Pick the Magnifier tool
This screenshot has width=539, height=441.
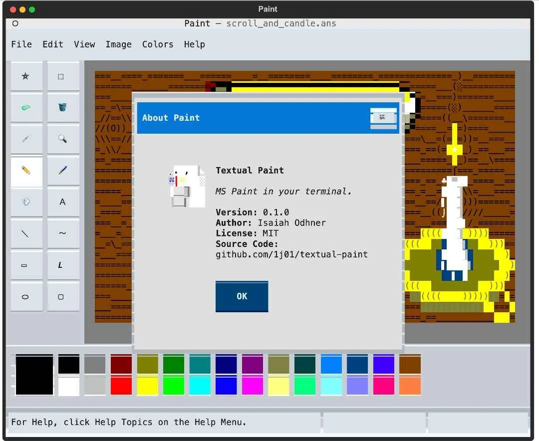(63, 139)
